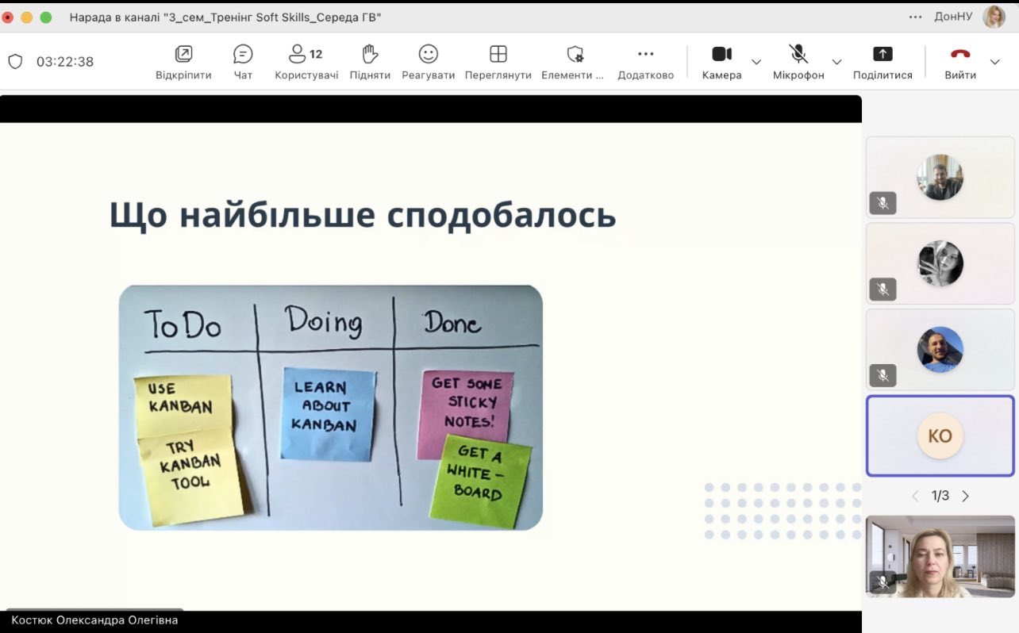Image resolution: width=1019 pixels, height=633 pixels.
Task: Open Додатково more options
Action: tap(645, 62)
